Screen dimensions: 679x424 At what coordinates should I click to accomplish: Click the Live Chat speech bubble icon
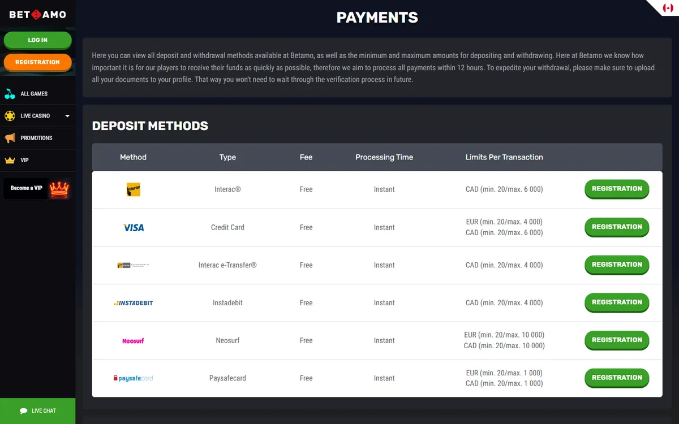click(x=23, y=411)
